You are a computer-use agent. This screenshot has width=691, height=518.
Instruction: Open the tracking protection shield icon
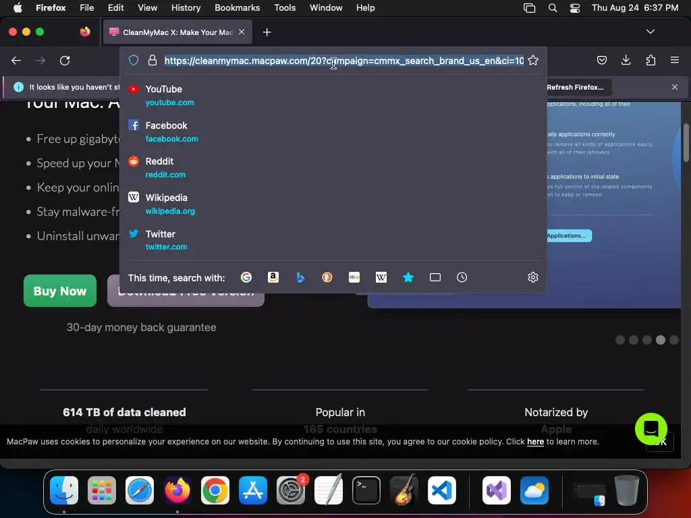tap(134, 60)
